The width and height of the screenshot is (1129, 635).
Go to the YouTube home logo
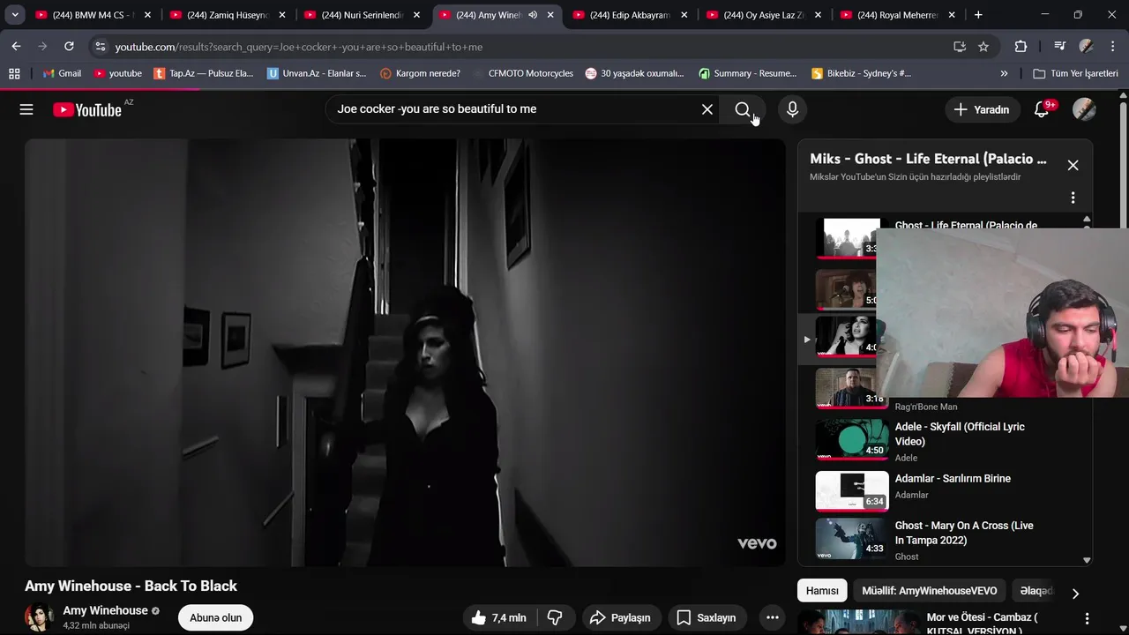(86, 109)
